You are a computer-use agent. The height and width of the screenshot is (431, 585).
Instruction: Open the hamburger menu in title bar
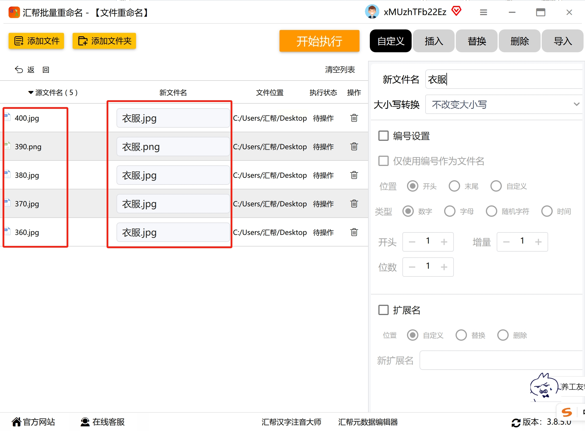click(x=483, y=12)
